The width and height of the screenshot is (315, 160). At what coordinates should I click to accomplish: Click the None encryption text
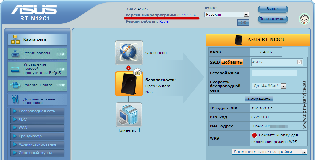tap(150, 92)
